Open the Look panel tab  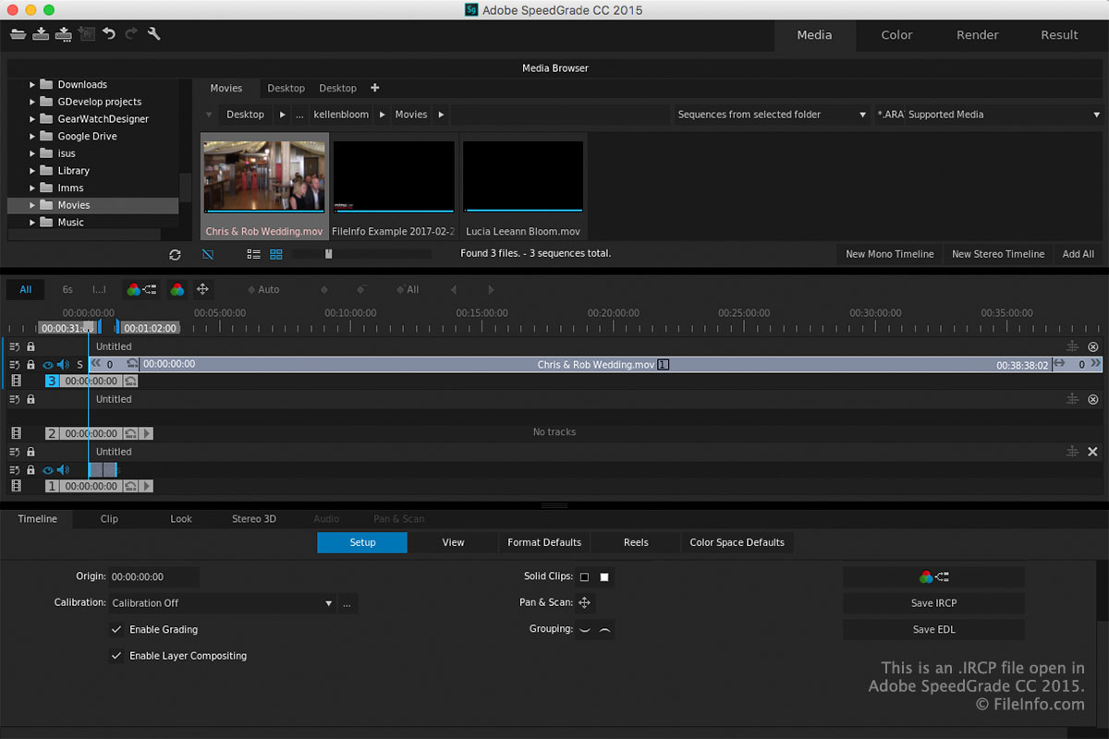tap(181, 519)
